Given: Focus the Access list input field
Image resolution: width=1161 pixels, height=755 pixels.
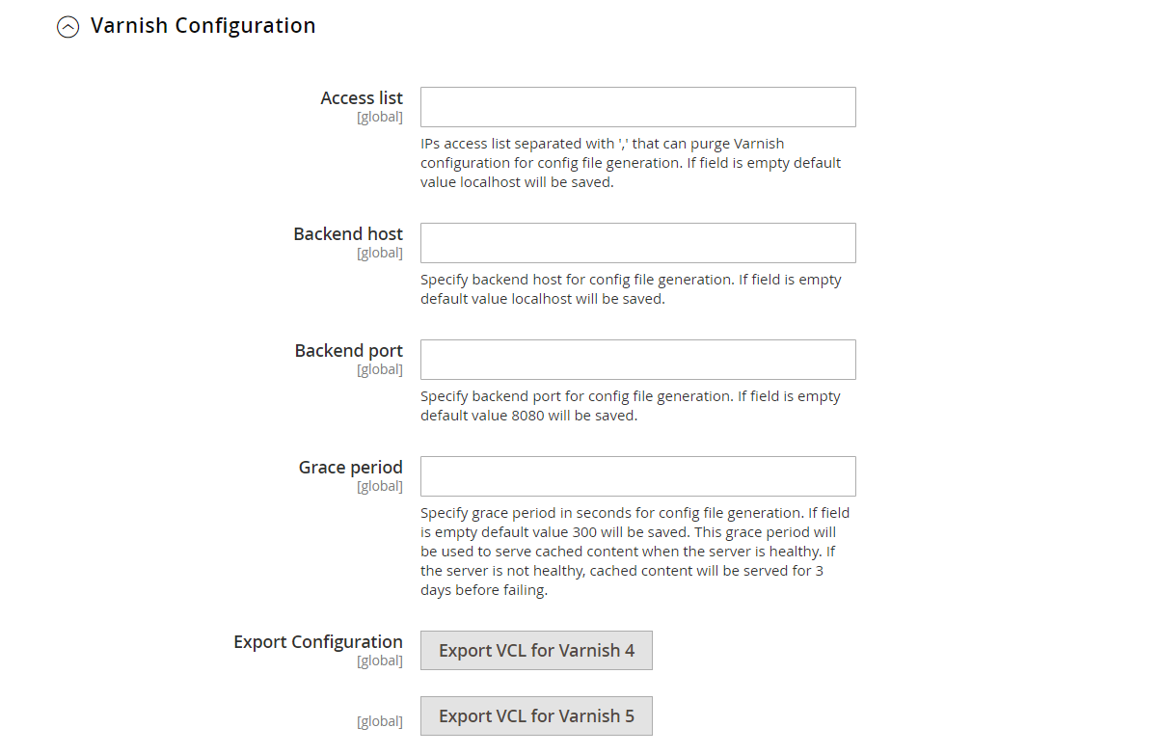Looking at the screenshot, I should tap(638, 107).
